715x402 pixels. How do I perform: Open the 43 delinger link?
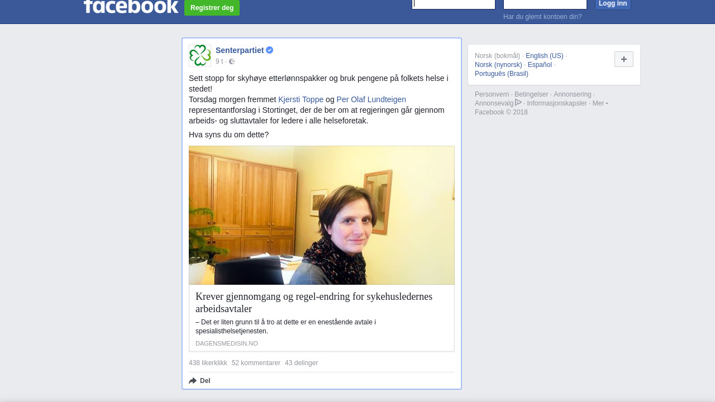pos(301,363)
